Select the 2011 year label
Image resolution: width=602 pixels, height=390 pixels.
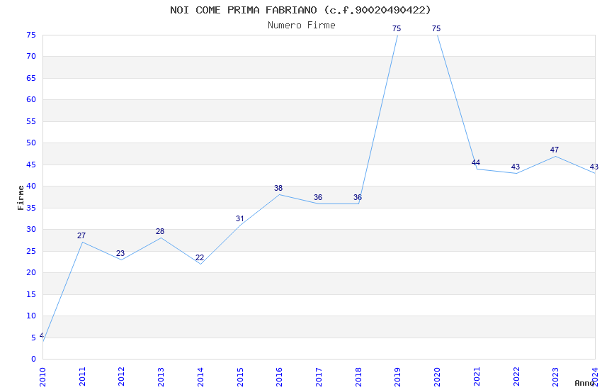82,377
